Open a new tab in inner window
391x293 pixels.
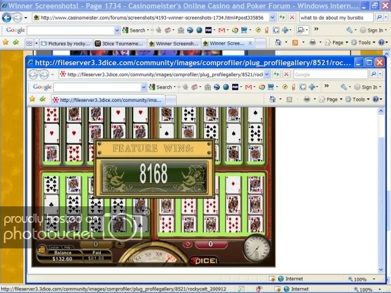pyautogui.click(x=171, y=100)
